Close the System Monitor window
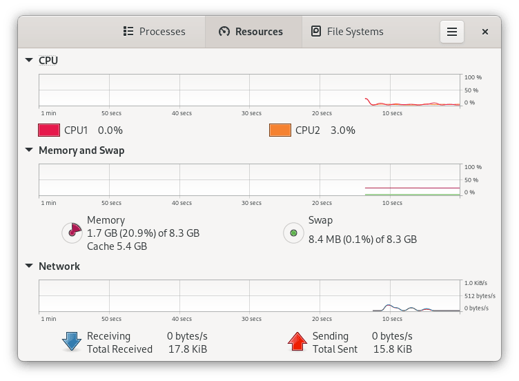This screenshot has width=519, height=381. click(485, 32)
